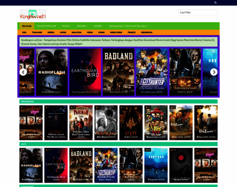
Task: Open the Harpoon (2019) poster
Action: pyautogui.click(x=156, y=165)
